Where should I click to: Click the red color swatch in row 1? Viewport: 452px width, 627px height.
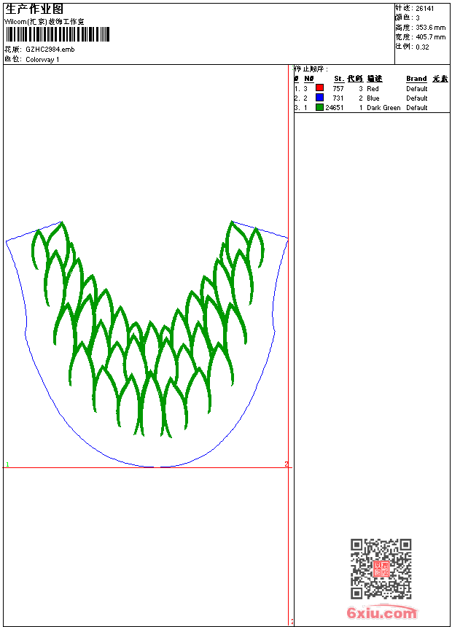click(319, 88)
